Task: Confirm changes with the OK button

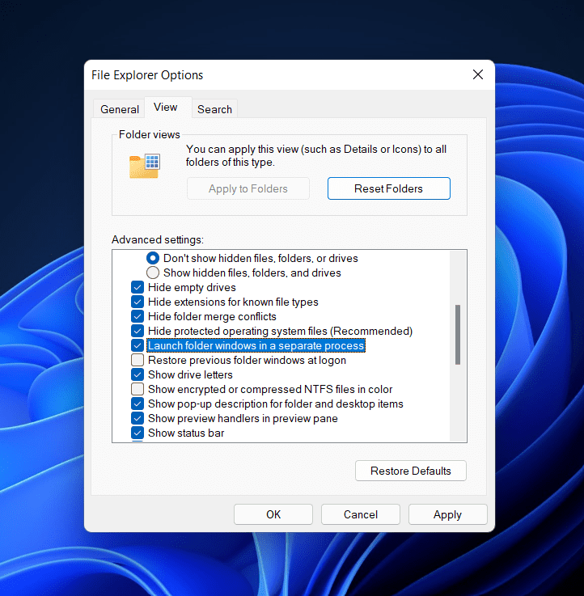Action: click(x=273, y=514)
